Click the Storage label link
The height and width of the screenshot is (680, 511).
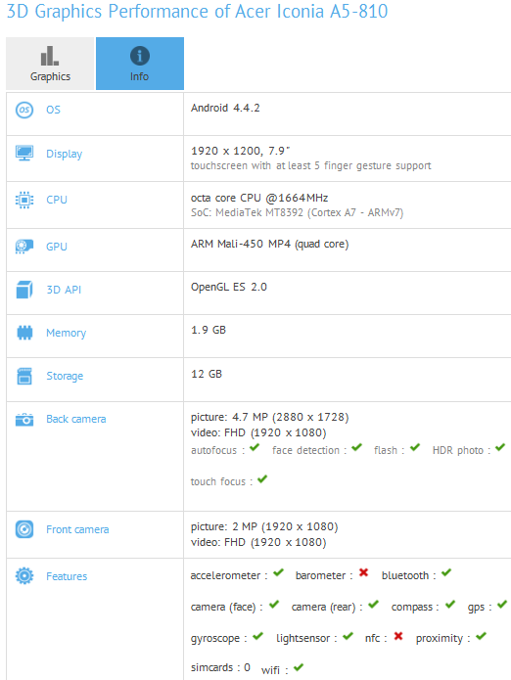point(65,376)
